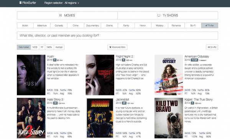Toggle the Adventure genre filter
This screenshot has height=139, width=230.
pyautogui.click(x=42, y=26)
